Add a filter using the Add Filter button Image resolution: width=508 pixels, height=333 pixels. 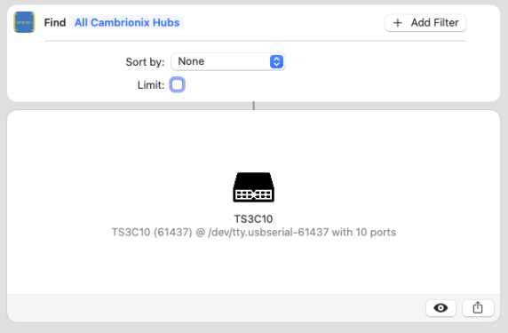tap(425, 23)
